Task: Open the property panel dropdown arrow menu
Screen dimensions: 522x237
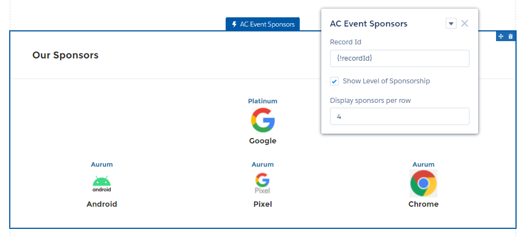Action: click(451, 23)
